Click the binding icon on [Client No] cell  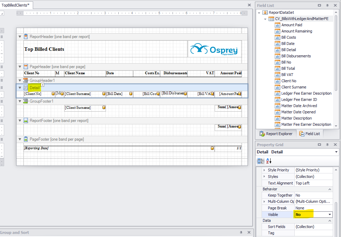coord(53,94)
